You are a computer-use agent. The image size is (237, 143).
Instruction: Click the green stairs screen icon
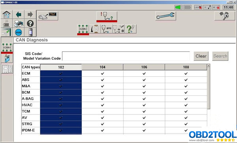[6, 32]
